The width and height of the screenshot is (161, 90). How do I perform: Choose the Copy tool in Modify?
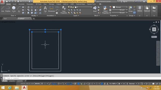coord(28,10)
